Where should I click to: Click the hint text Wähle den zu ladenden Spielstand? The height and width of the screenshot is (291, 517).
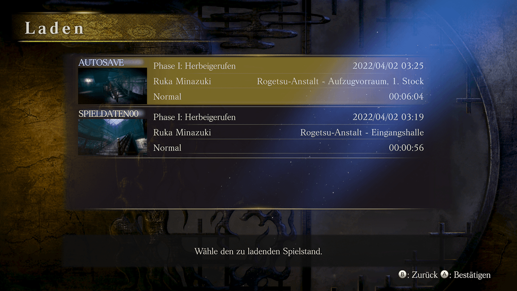pyautogui.click(x=258, y=251)
